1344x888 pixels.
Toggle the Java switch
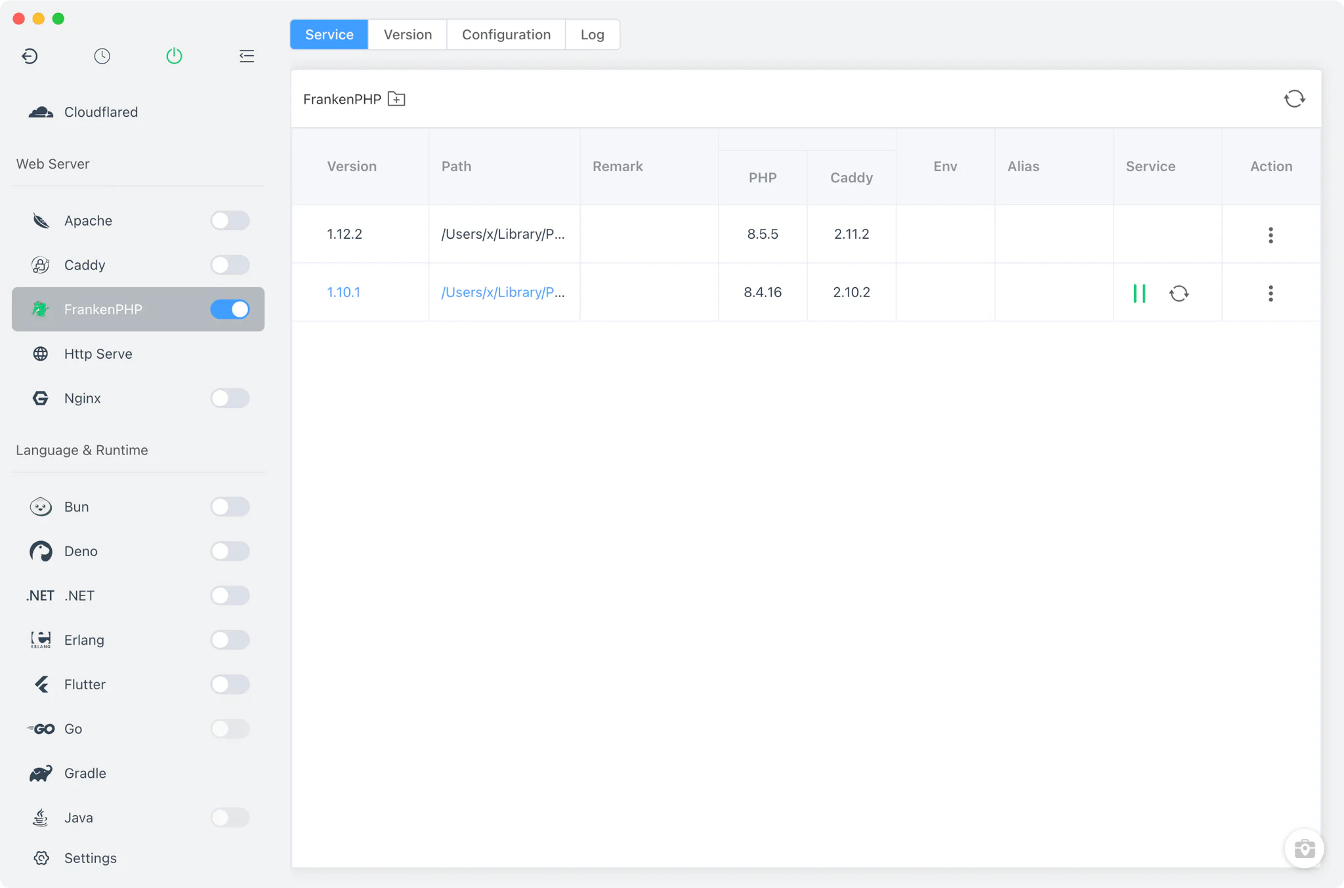pos(230,817)
